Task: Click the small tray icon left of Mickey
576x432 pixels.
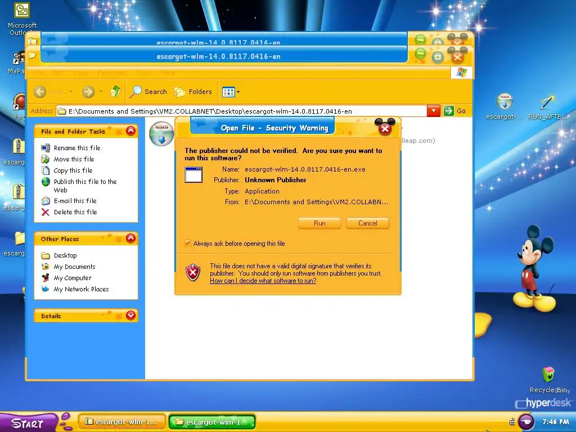Action: tap(512, 422)
